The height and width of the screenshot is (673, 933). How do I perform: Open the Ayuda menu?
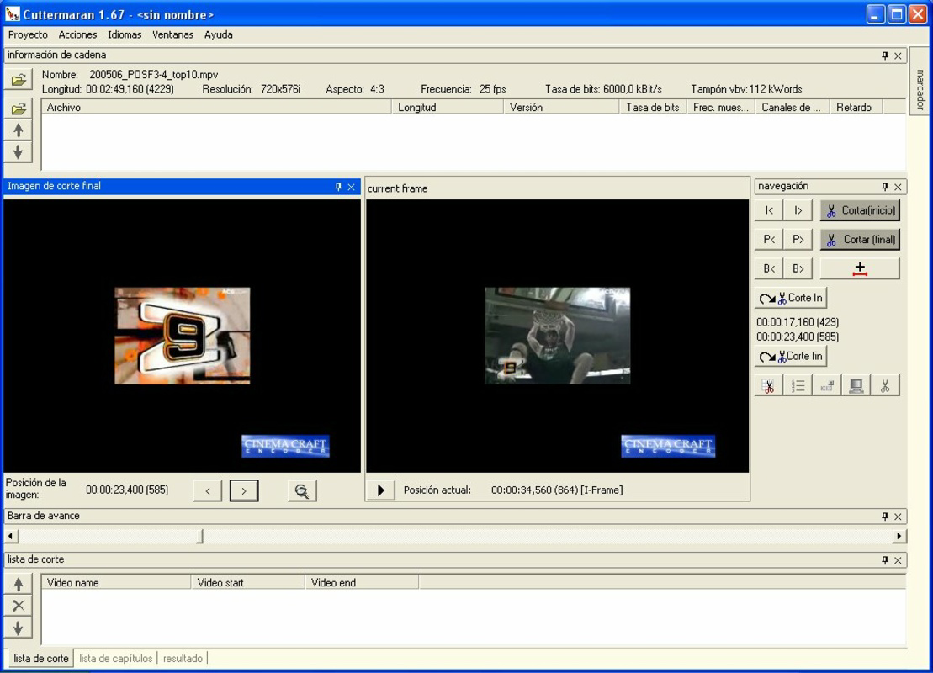tap(219, 34)
